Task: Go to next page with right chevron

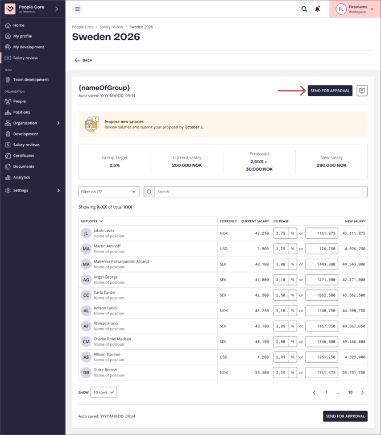Action: [362, 392]
